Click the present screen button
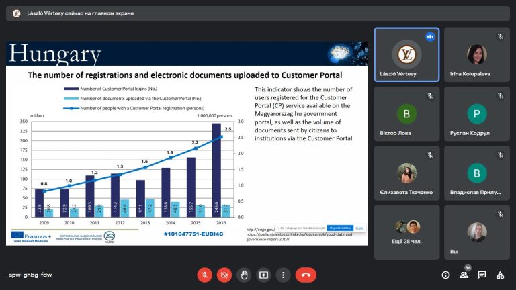 click(x=263, y=275)
